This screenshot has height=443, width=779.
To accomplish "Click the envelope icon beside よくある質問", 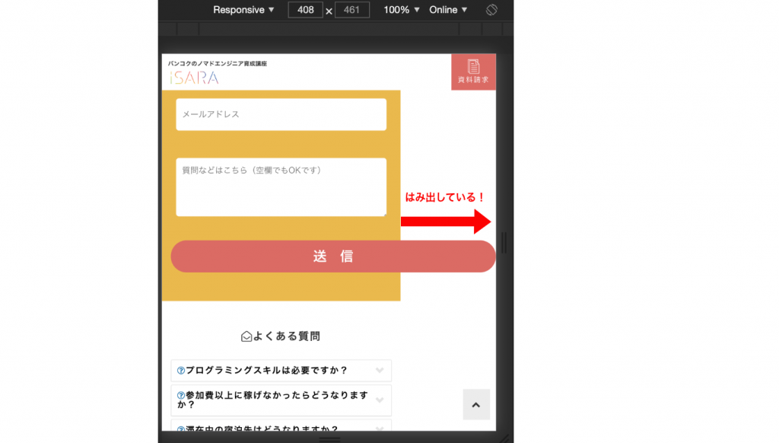I will [246, 336].
